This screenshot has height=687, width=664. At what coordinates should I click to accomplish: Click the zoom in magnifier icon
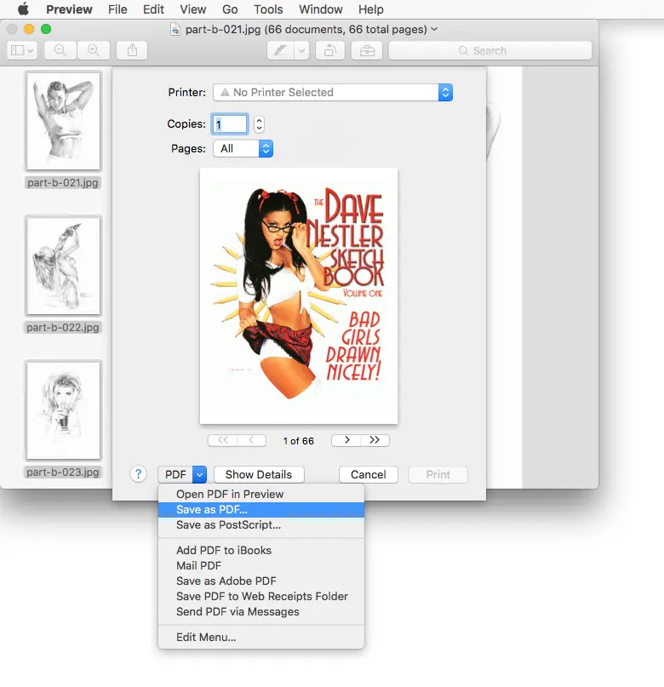click(94, 50)
